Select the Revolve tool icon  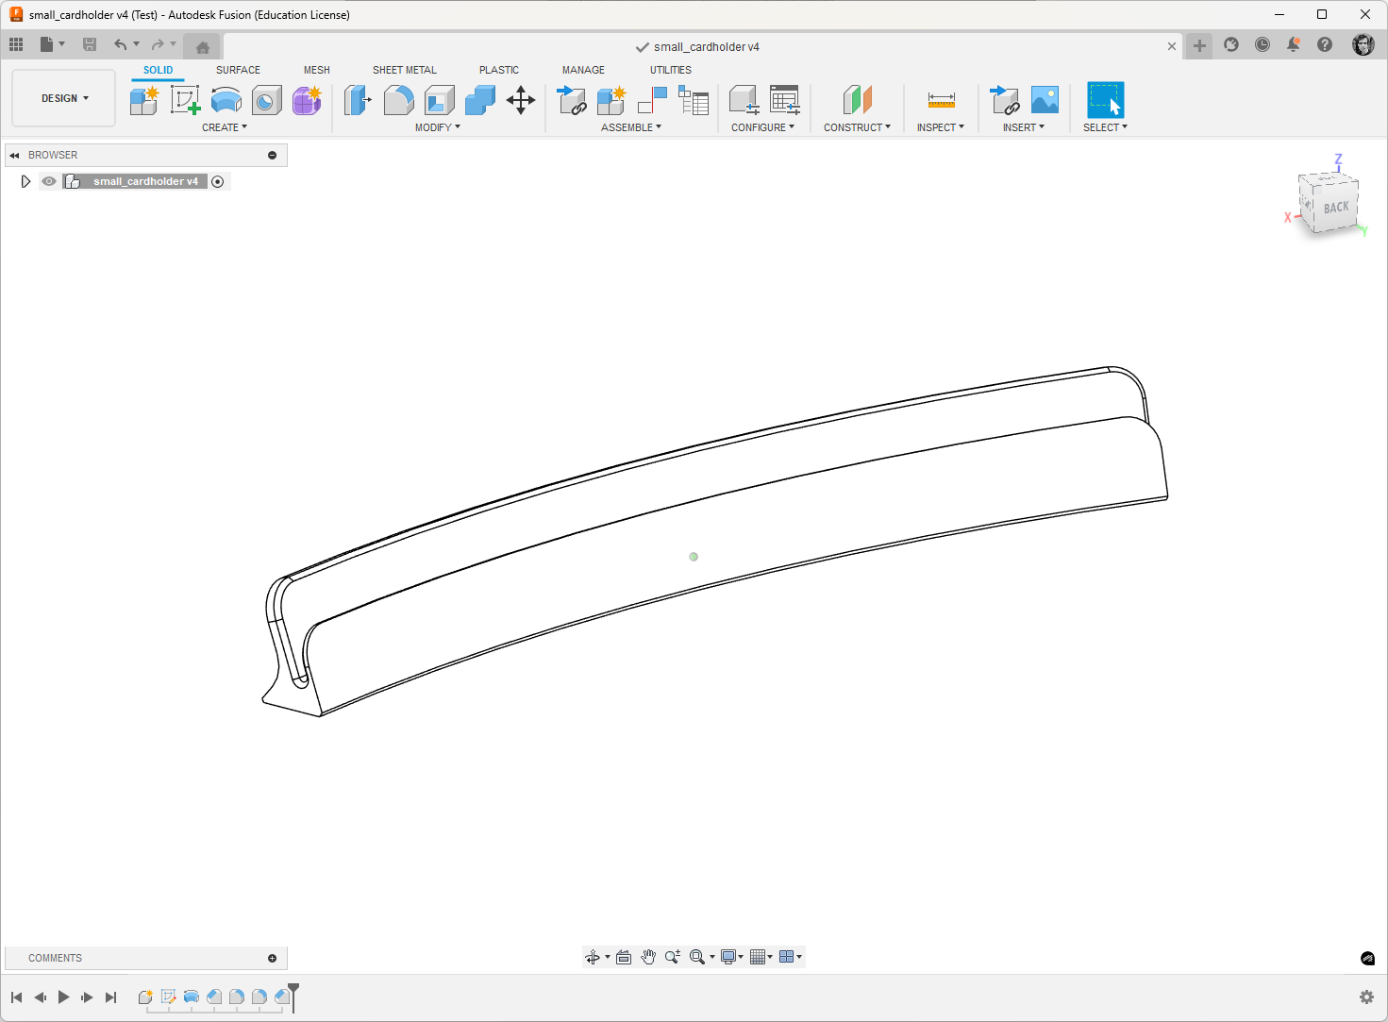(x=226, y=100)
